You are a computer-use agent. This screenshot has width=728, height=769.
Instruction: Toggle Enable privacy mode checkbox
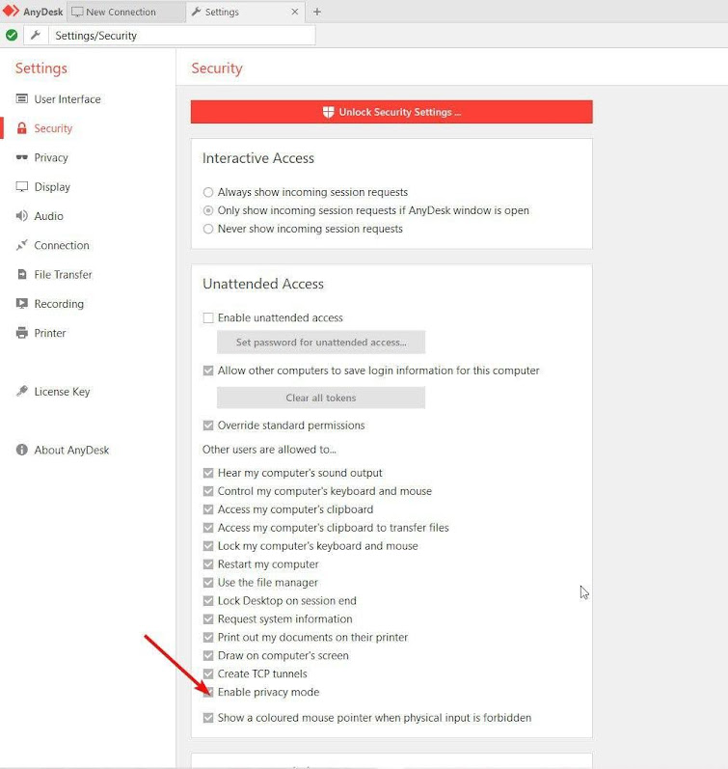tap(208, 692)
